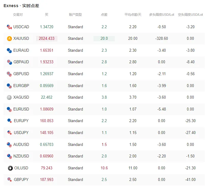Select the EURUSD symbol name
The image size is (205, 186).
click(21, 109)
